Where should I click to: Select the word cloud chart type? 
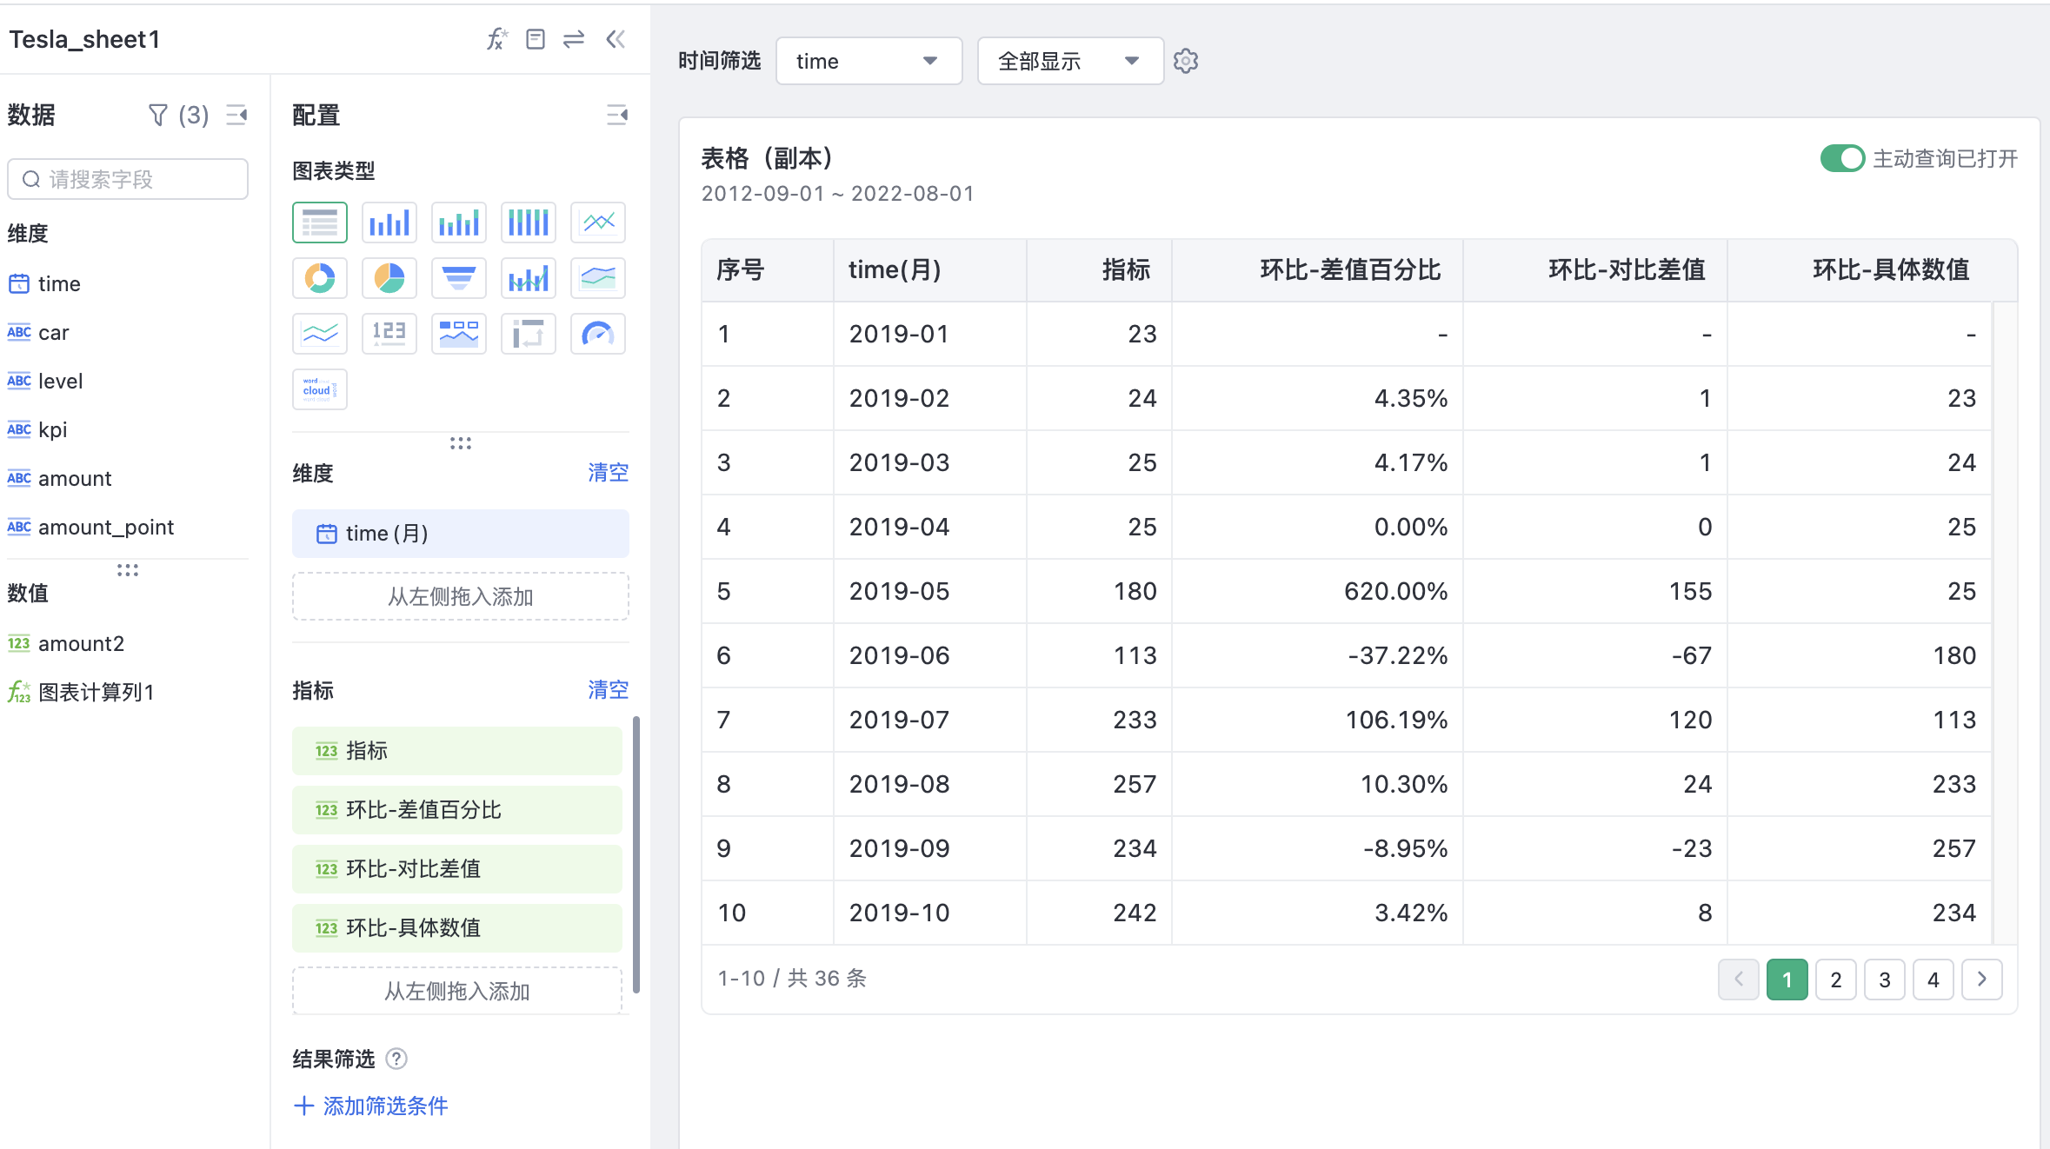pos(319,389)
